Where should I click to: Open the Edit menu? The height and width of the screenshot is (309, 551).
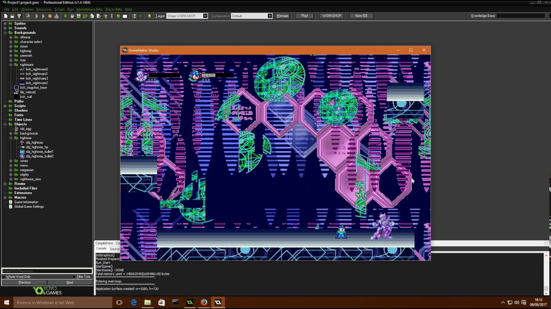pyautogui.click(x=15, y=9)
